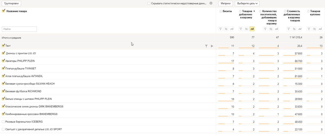Click the filter icon under Визиты column
Viewport: 325px width, 135px height.
point(220,29)
